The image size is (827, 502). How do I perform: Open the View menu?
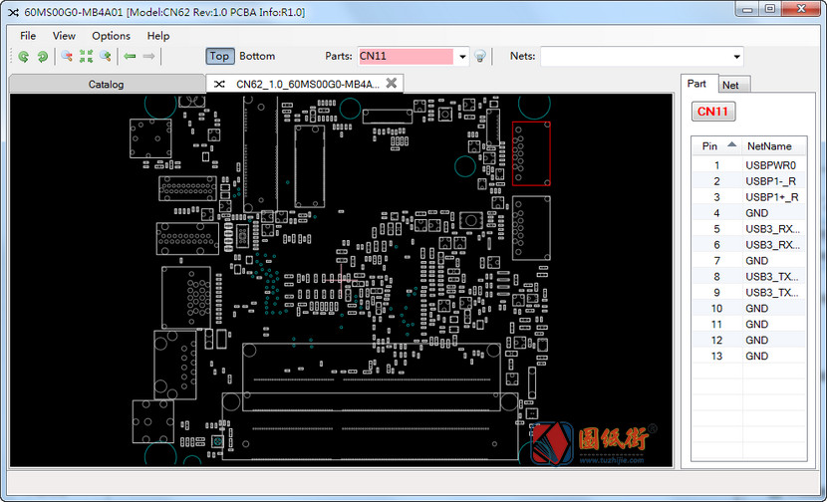[x=64, y=36]
